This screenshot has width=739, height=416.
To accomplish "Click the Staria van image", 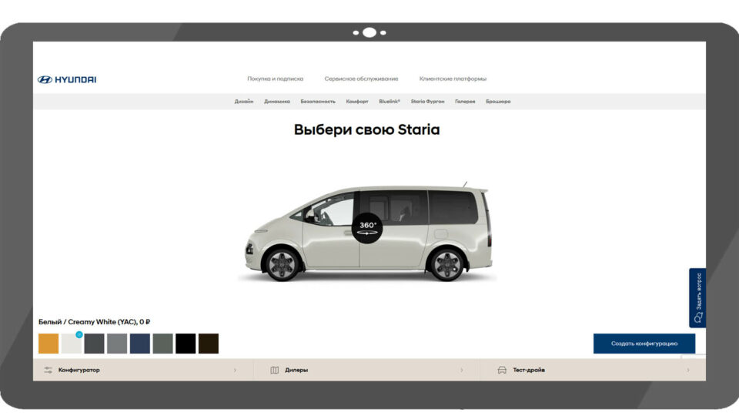I will pos(368,232).
